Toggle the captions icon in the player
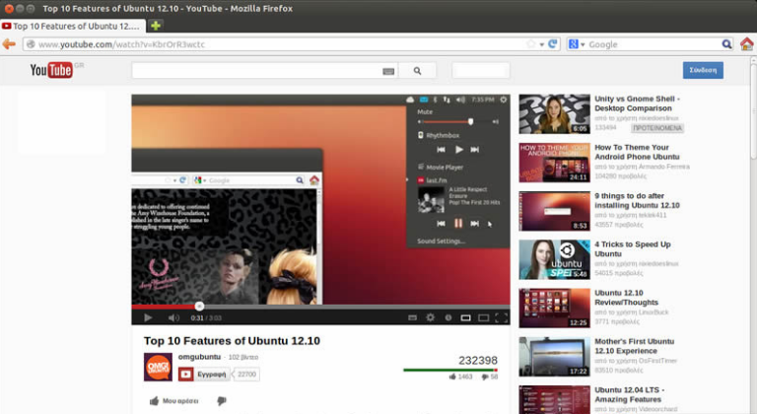This screenshot has height=414, width=757. coord(412,317)
